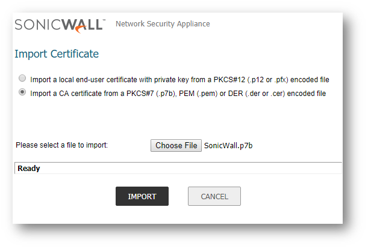Image resolution: width=368 pixels, height=249 pixels.
Task: Click the '.p12 or .pfx' text in the first option
Action: (x=267, y=80)
